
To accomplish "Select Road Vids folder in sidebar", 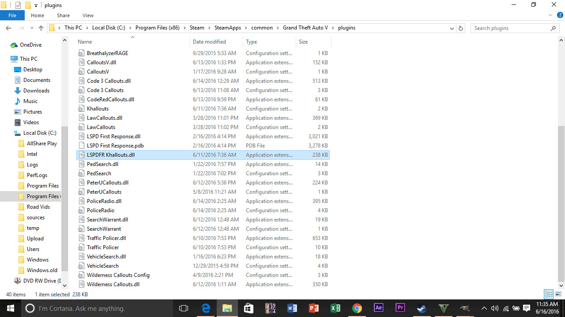I will (x=38, y=207).
